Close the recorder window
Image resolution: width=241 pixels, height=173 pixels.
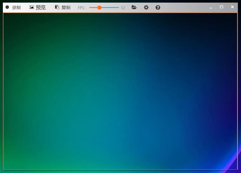pyautogui.click(x=232, y=7)
